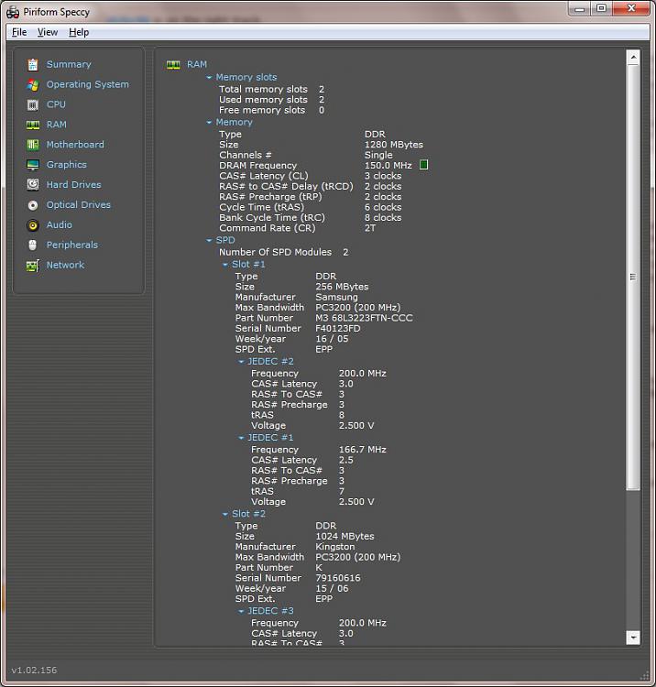Click the Network card icon
Screen dimensions: 656x687
[33, 265]
